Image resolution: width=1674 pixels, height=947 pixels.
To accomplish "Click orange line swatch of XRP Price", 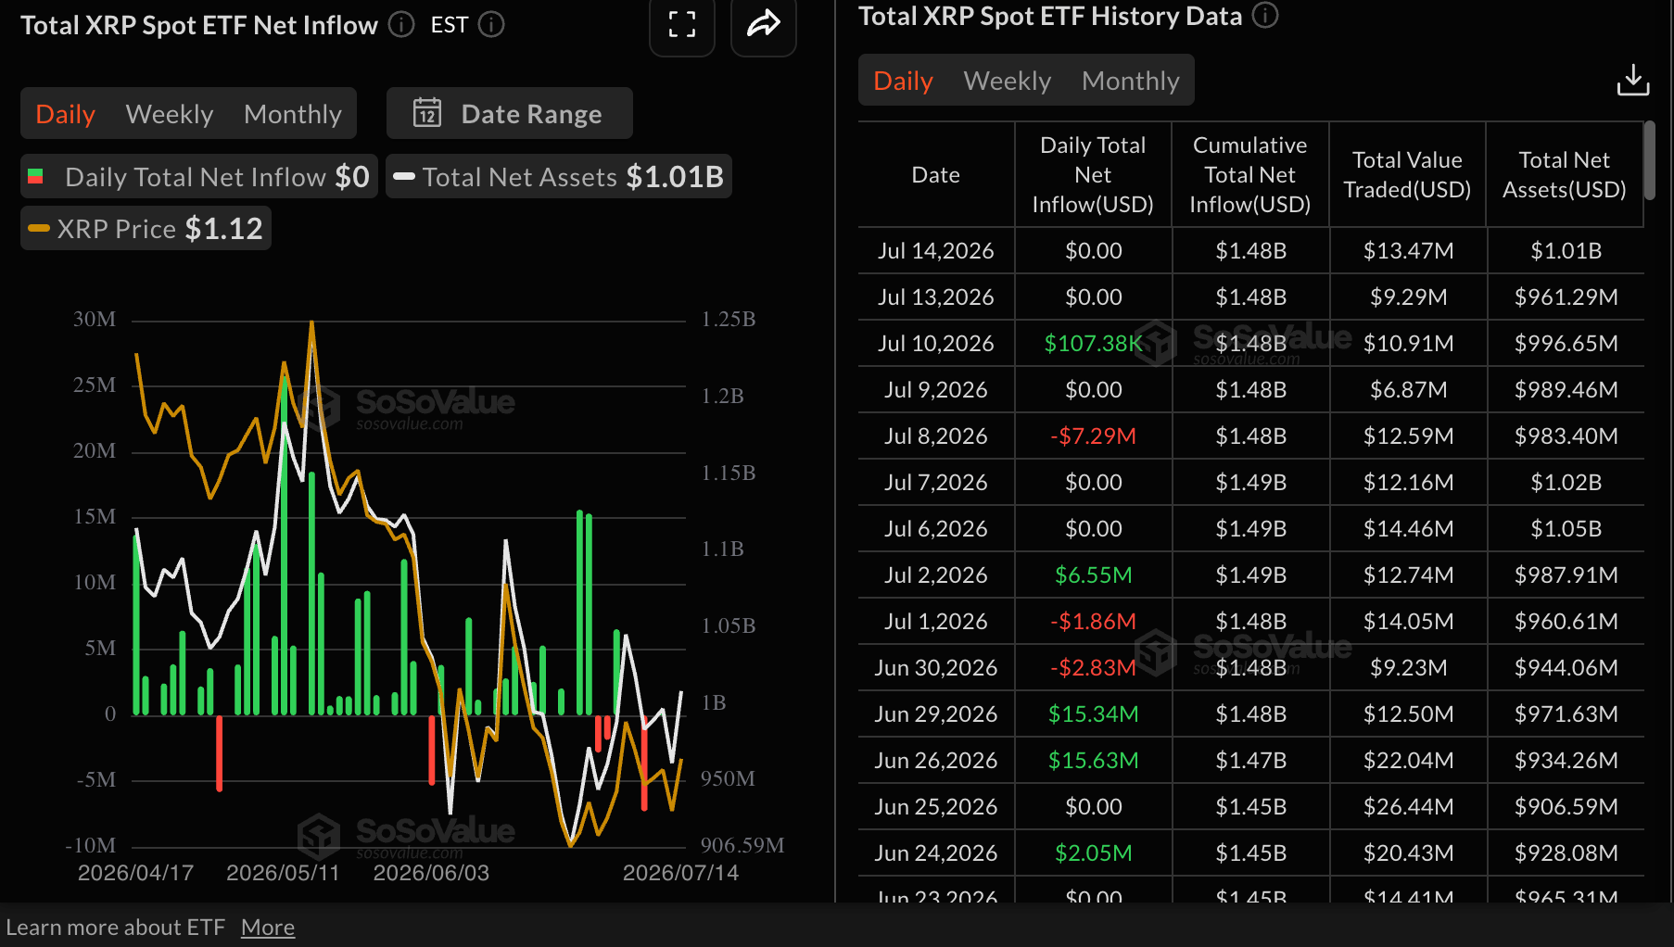I will point(39,228).
